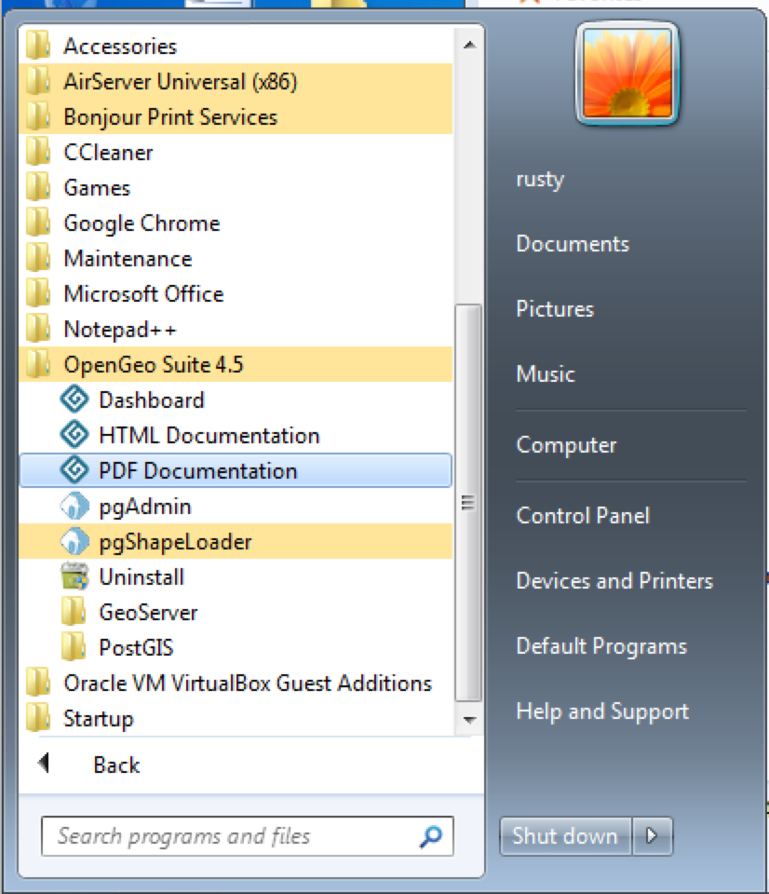This screenshot has width=769, height=894.
Task: Click the PDF Documentation diamond icon
Action: point(74,470)
